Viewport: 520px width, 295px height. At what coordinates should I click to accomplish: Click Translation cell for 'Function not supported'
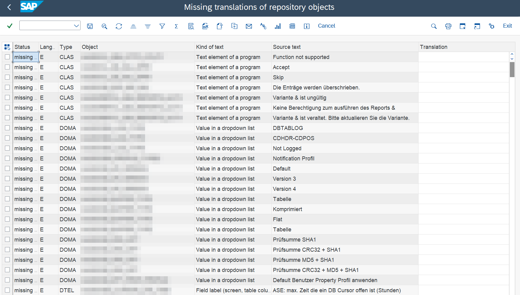pyautogui.click(x=464, y=57)
